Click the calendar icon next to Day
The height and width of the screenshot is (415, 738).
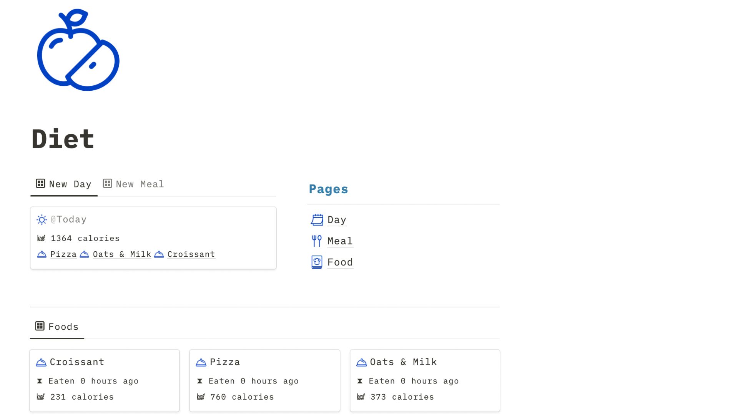click(317, 220)
